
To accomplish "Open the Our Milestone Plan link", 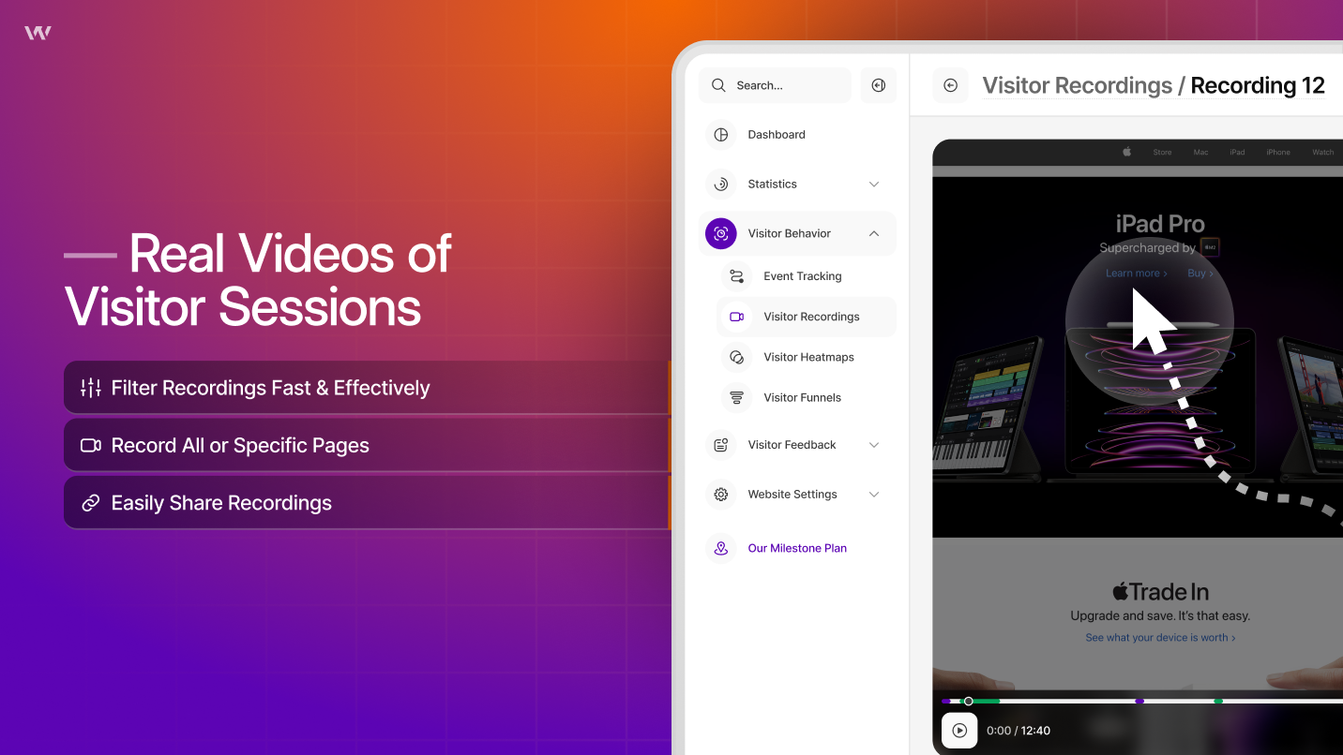I will coord(797,549).
